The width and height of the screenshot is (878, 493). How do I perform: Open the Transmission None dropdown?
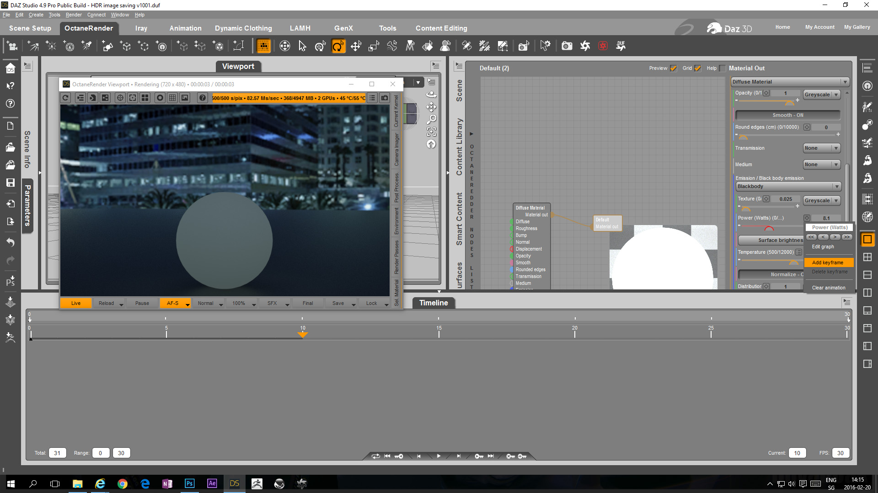[x=822, y=148]
